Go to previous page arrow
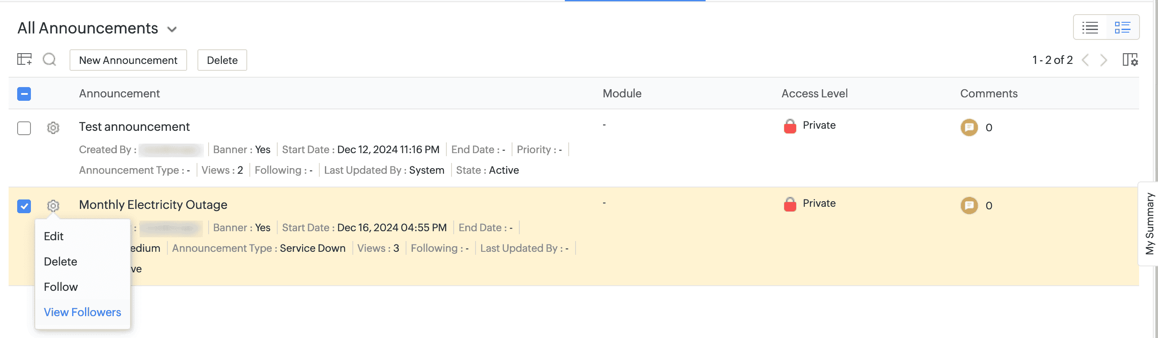The width and height of the screenshot is (1158, 338). [1085, 60]
